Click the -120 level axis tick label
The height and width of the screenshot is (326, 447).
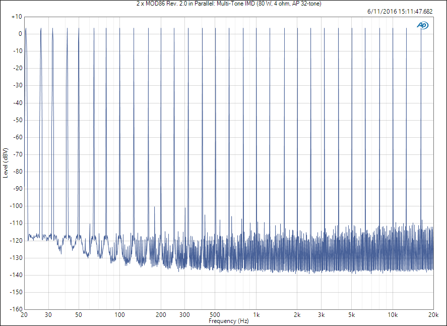tap(16, 240)
